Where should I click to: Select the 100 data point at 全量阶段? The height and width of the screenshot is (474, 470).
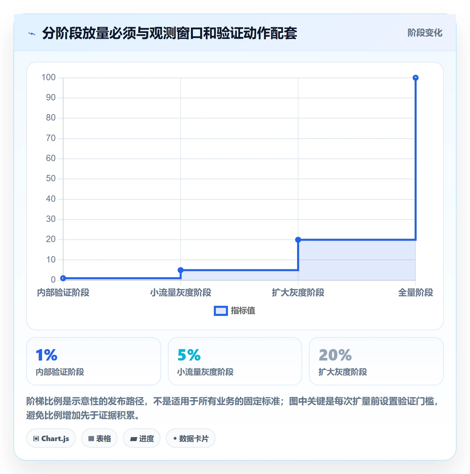click(x=416, y=78)
